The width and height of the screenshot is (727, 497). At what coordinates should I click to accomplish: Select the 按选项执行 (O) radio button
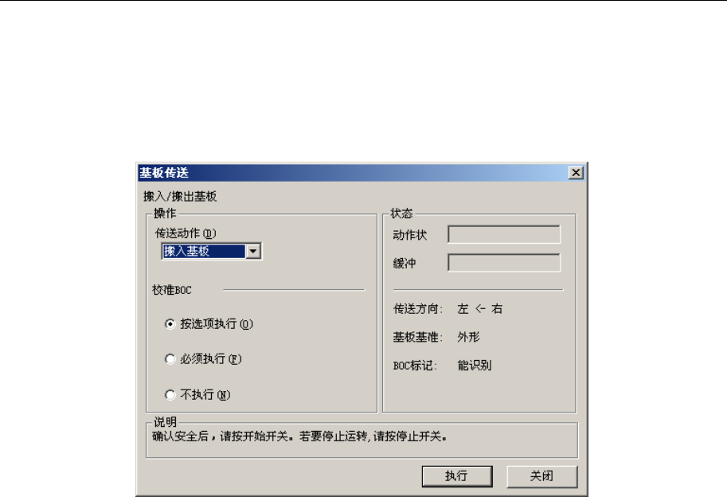pos(170,323)
